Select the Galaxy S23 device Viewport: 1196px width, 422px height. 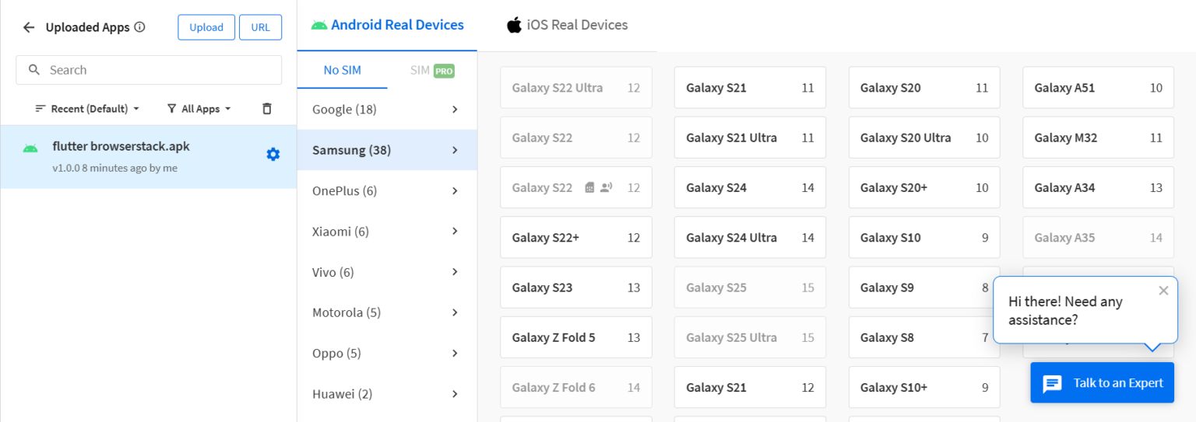point(575,288)
